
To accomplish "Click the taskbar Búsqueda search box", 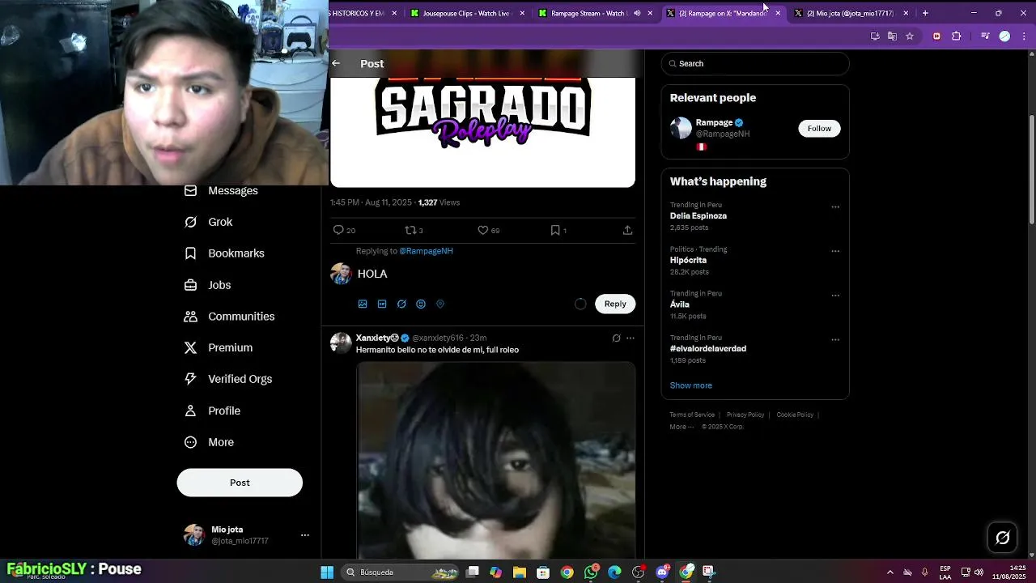I will (x=401, y=572).
